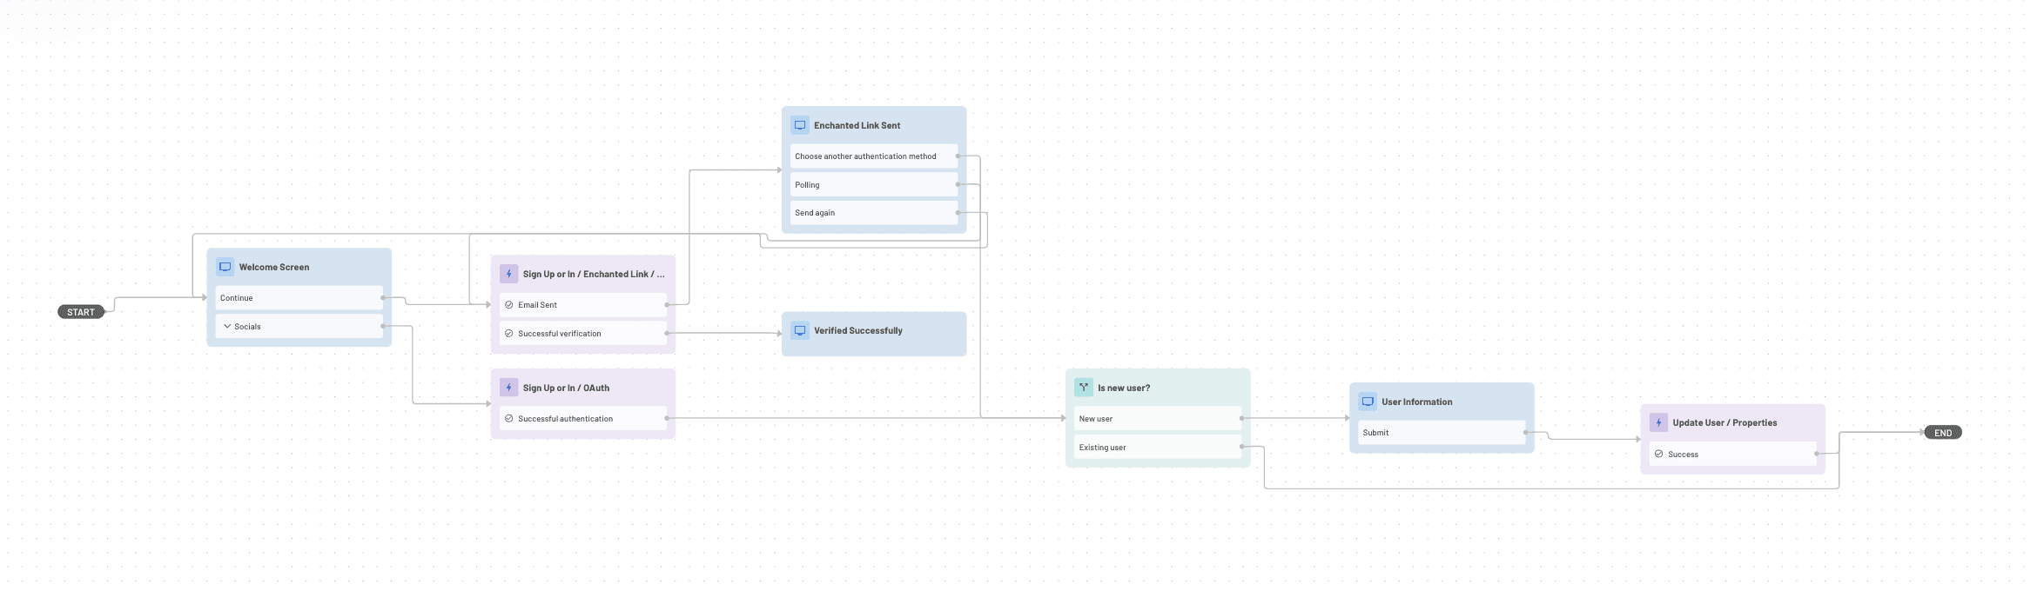The height and width of the screenshot is (591, 2037).
Task: Click the User Information screen icon
Action: 1367,402
